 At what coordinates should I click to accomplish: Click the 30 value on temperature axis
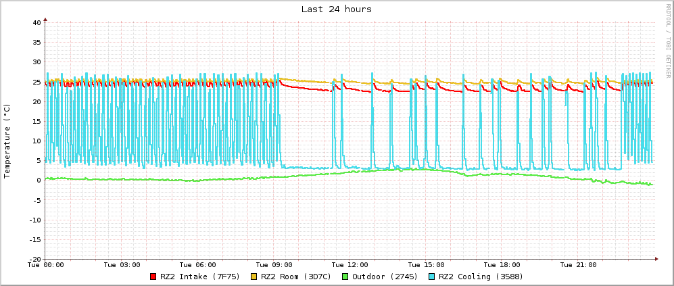(37, 62)
